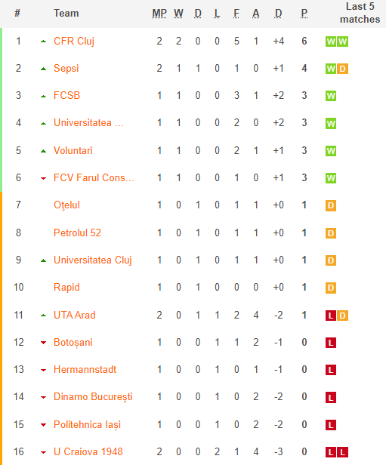The image size is (386, 465).
Task: Click CFR Cluj's second green W badge
Action: [x=342, y=42]
